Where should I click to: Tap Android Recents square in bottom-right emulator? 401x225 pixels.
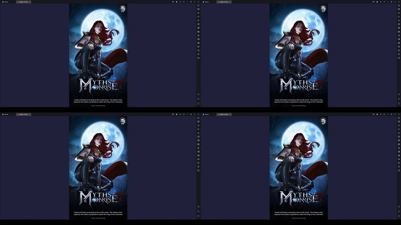click(399, 216)
